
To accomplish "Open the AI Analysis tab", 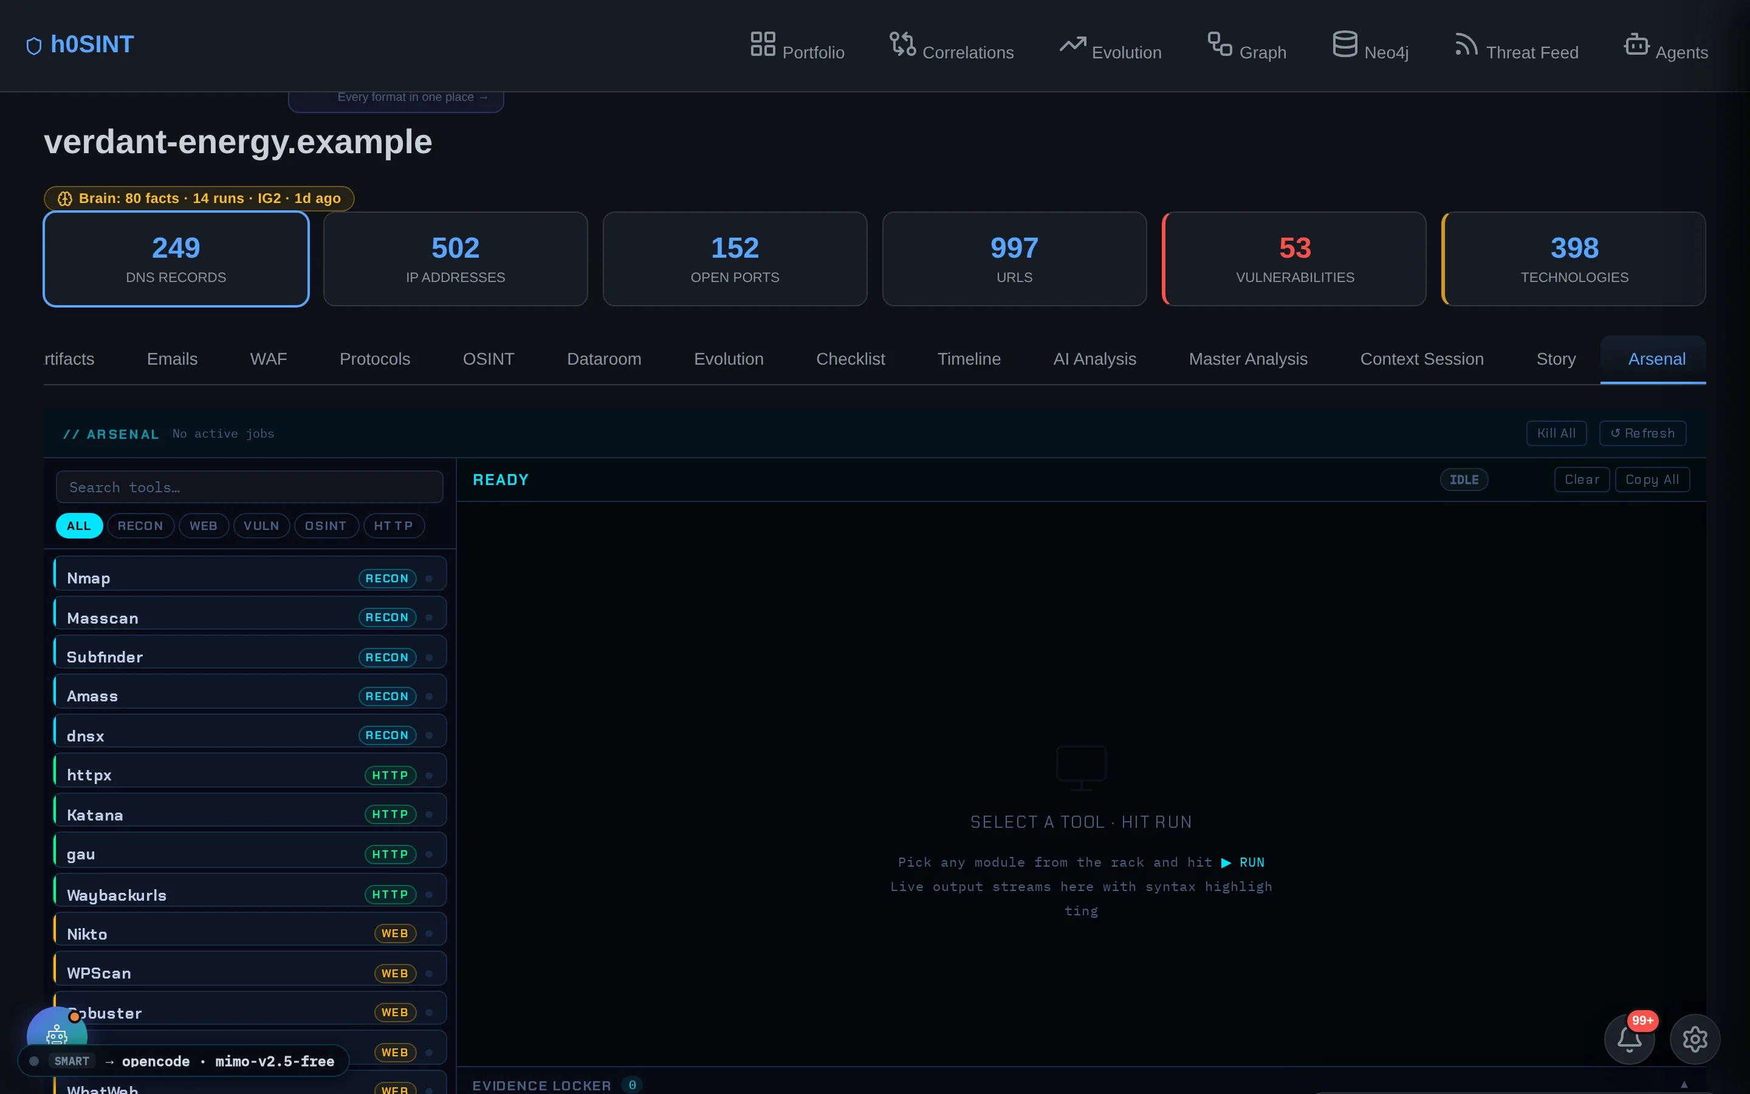I will [1094, 359].
